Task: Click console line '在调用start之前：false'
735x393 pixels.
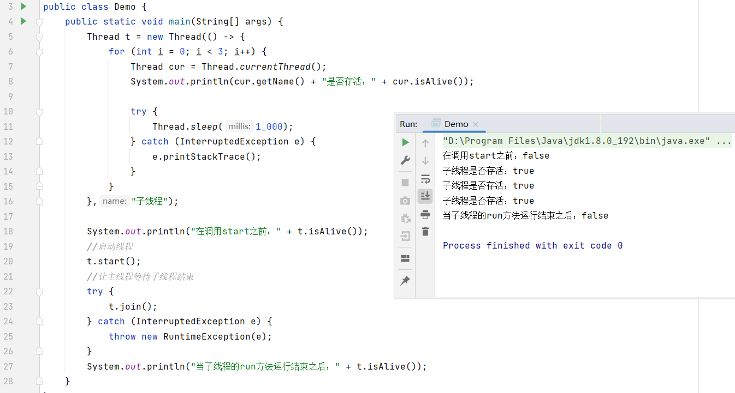Action: click(x=496, y=156)
